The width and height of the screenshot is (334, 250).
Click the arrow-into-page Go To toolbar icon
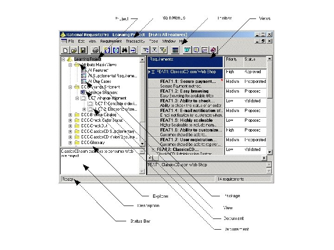pos(133,50)
